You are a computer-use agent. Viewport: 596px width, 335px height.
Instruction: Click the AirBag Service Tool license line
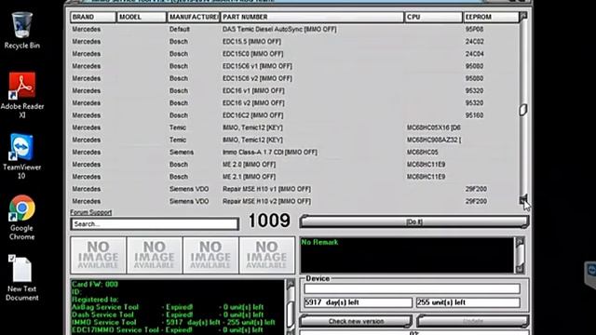(x=168, y=307)
